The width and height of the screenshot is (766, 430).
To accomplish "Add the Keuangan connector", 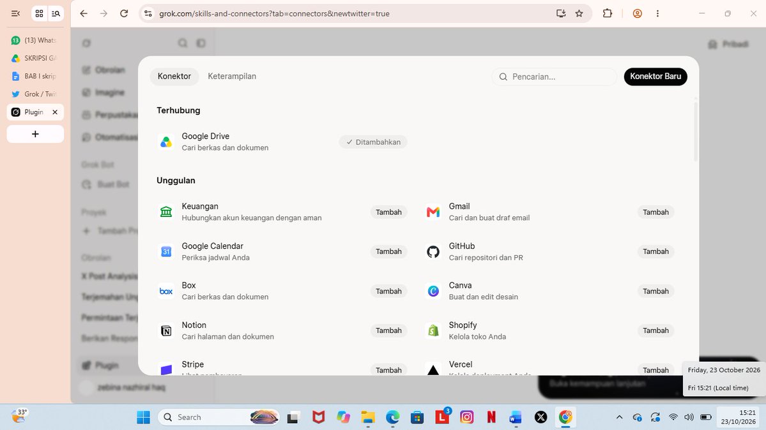I will pos(388,212).
